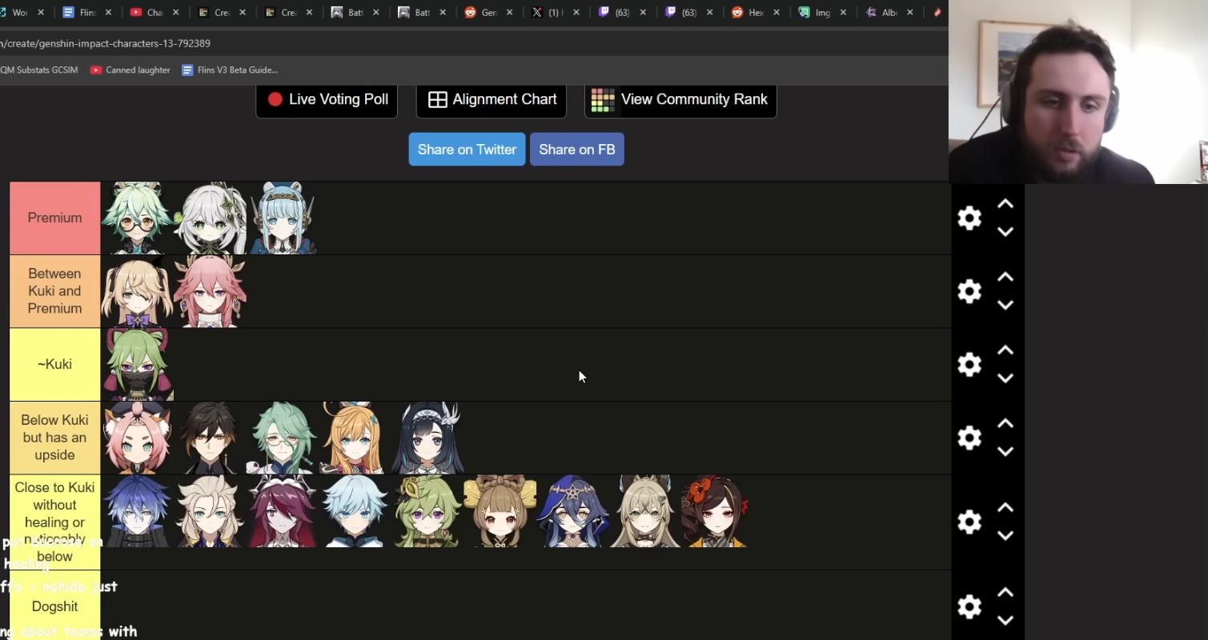Image resolution: width=1208 pixels, height=640 pixels.
Task: Close the Gen Reddit tab
Action: pyautogui.click(x=510, y=12)
